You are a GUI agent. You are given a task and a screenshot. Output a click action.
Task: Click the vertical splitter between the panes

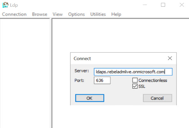click(x=51, y=73)
